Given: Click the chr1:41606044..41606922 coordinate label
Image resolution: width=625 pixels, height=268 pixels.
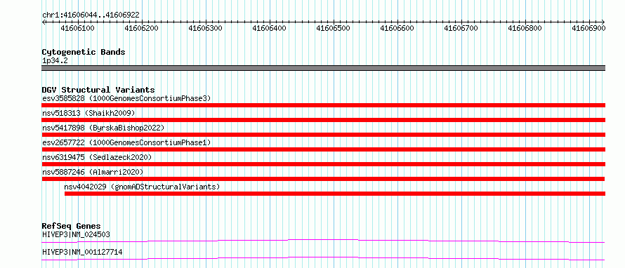Looking at the screenshot, I should [x=91, y=15].
